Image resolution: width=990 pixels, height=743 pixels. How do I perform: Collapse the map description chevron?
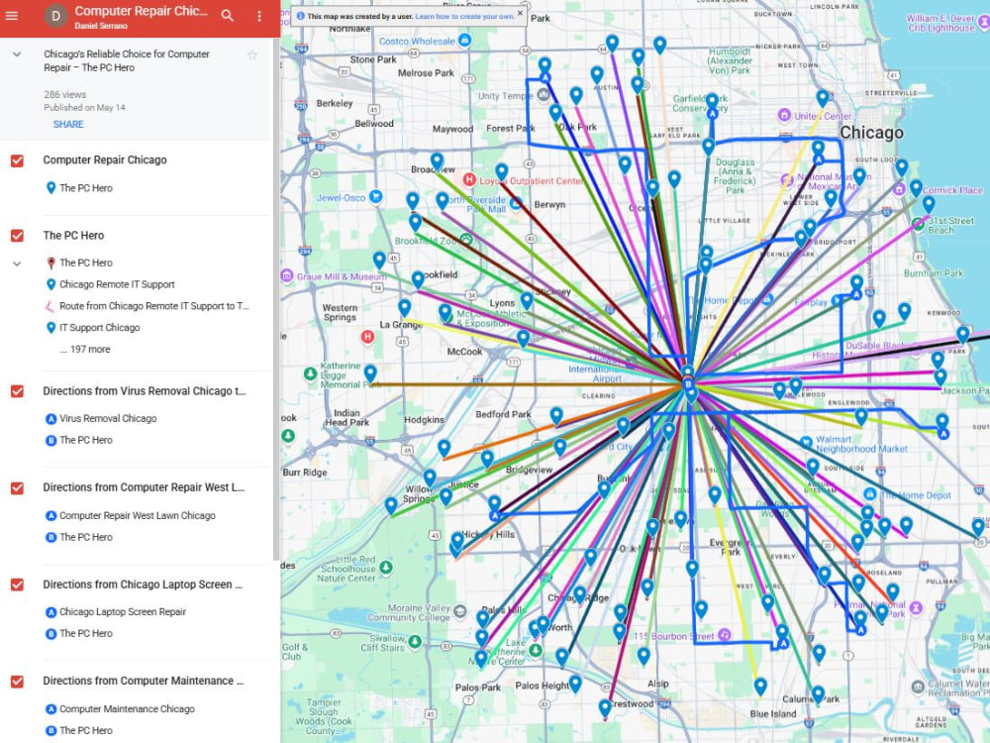point(17,54)
